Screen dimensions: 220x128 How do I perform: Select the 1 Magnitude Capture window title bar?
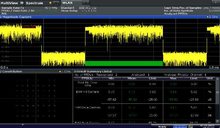tap(110, 17)
